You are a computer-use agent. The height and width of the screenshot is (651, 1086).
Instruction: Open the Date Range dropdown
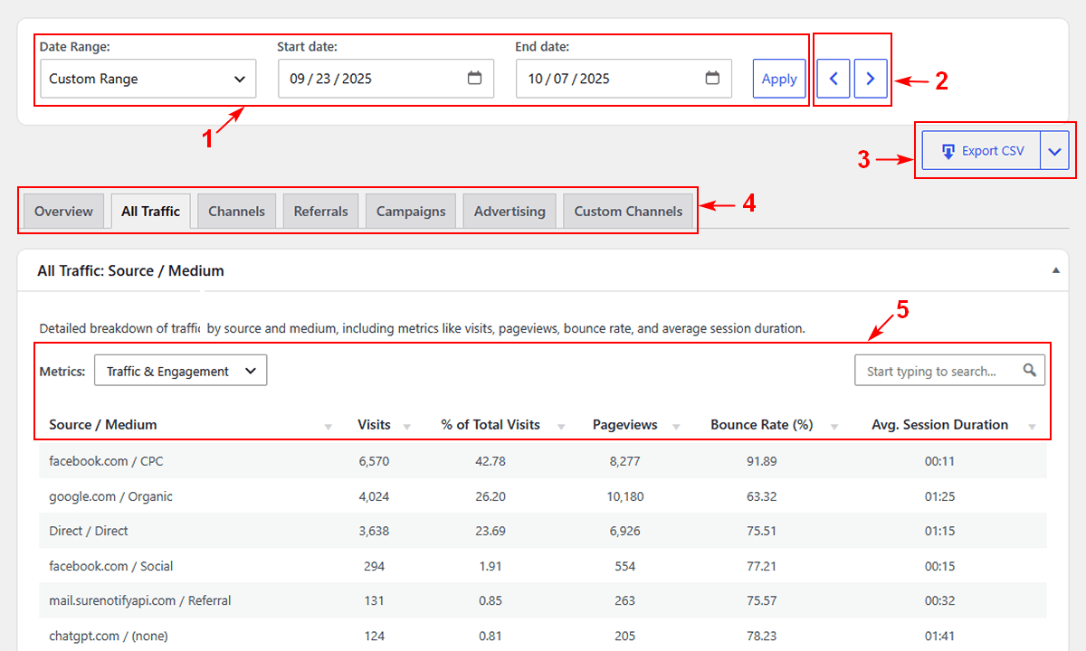148,79
